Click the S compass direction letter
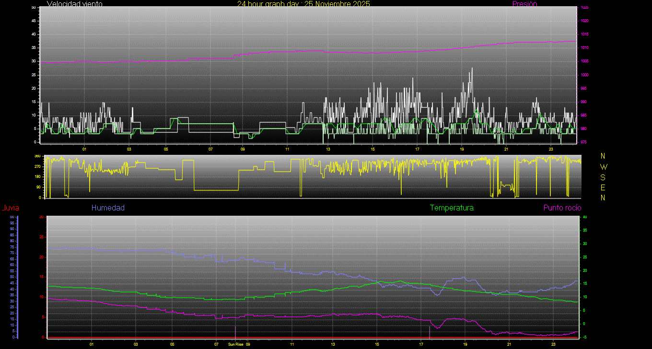 coord(603,177)
